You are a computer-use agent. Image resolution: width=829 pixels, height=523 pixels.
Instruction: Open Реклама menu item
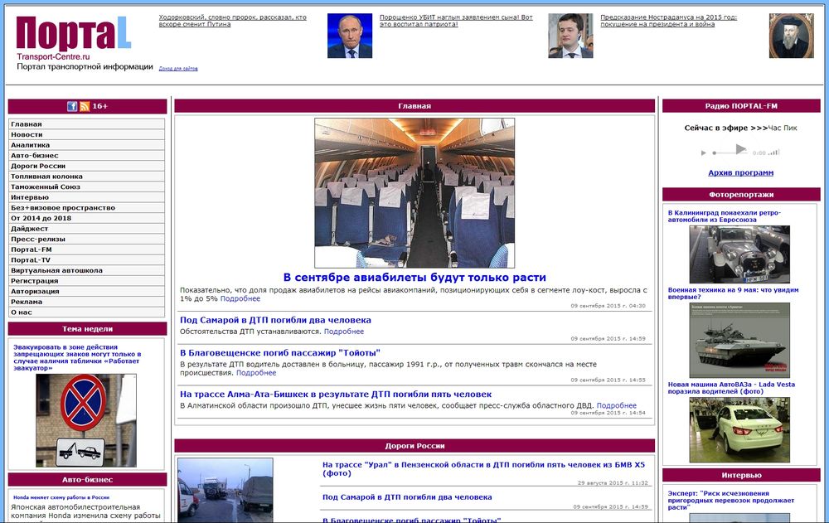87,302
